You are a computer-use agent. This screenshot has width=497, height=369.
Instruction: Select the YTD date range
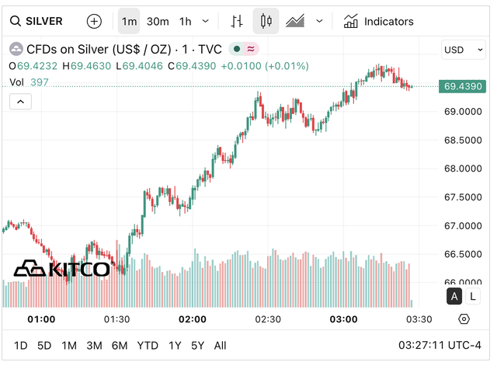coord(148,345)
